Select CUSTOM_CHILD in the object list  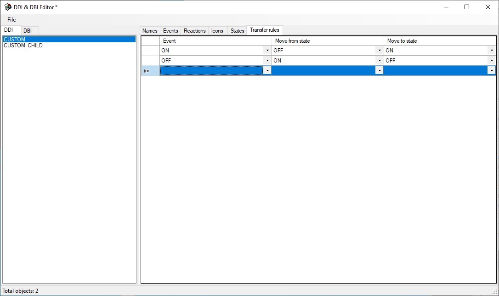23,46
